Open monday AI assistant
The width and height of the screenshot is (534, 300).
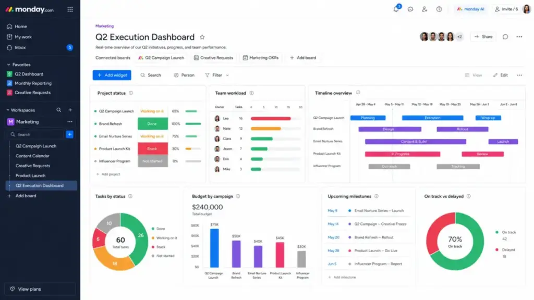click(470, 9)
